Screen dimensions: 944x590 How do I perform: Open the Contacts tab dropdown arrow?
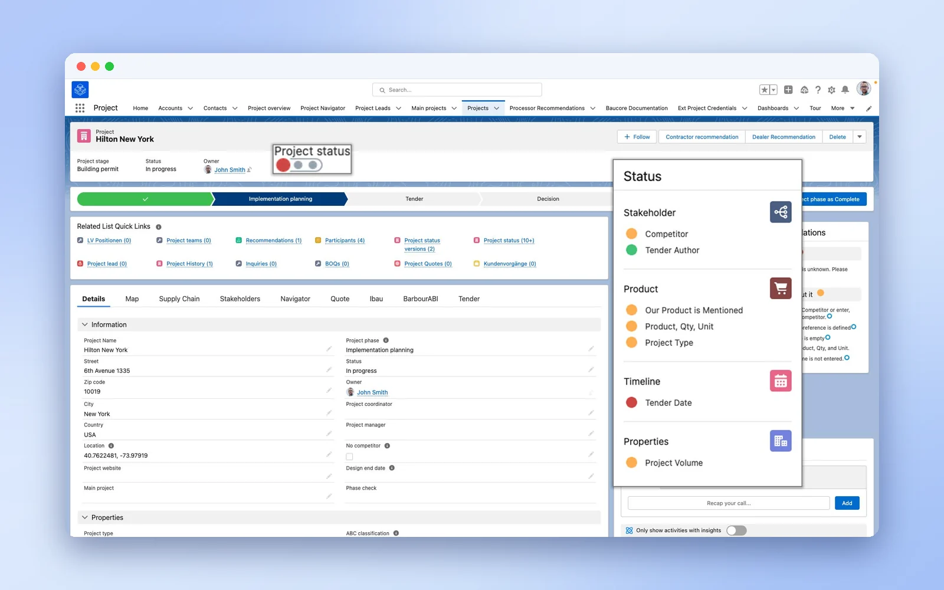235,109
